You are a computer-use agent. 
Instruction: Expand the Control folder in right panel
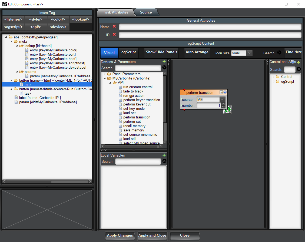tap(273, 77)
